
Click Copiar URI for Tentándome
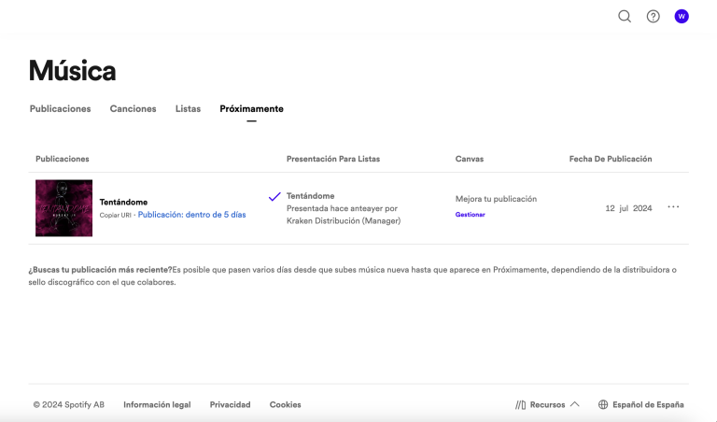(x=115, y=215)
